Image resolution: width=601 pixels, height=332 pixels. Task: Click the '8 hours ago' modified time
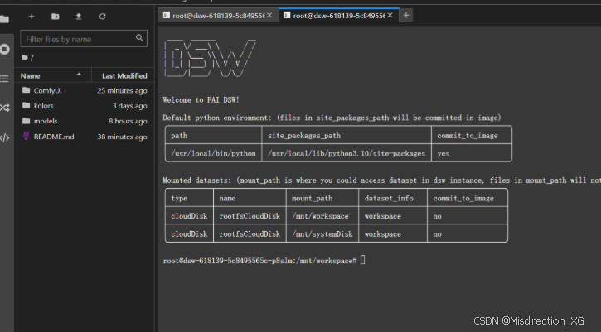[128, 121]
